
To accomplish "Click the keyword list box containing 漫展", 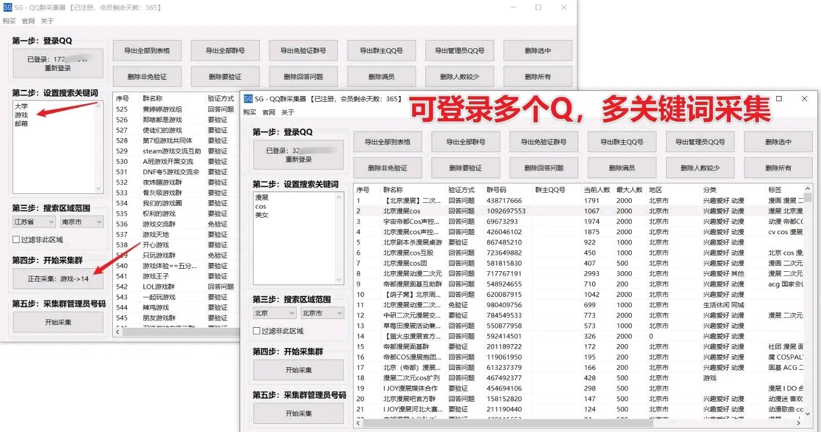I will [x=298, y=238].
